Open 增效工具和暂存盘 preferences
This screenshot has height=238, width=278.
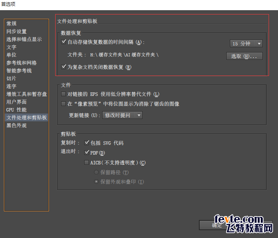[26, 94]
